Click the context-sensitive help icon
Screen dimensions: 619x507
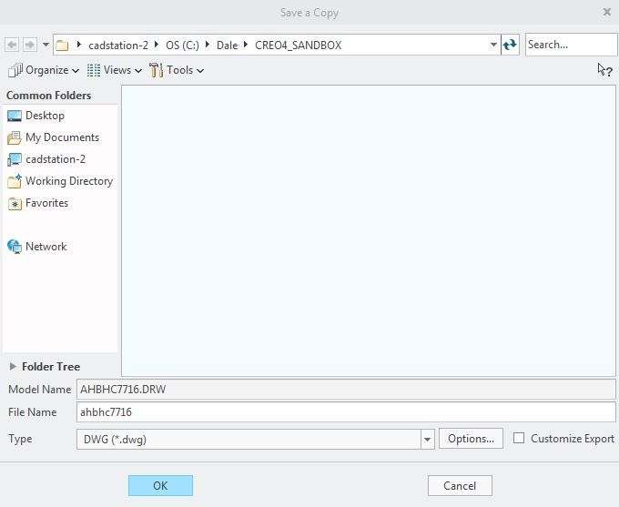[x=605, y=70]
